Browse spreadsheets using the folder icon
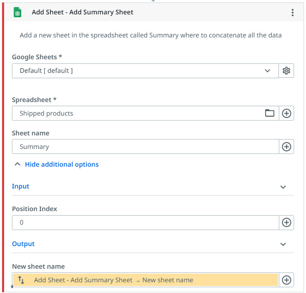 click(269, 113)
